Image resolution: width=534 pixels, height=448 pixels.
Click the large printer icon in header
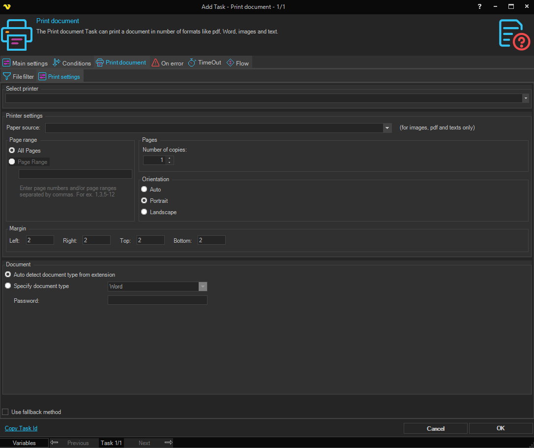(16, 34)
